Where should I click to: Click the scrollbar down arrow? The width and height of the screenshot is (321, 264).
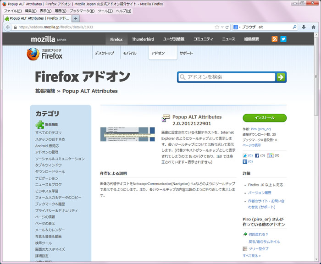coord(316,259)
